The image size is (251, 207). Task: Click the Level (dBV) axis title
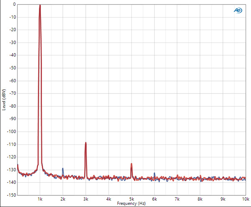[x=4, y=100]
